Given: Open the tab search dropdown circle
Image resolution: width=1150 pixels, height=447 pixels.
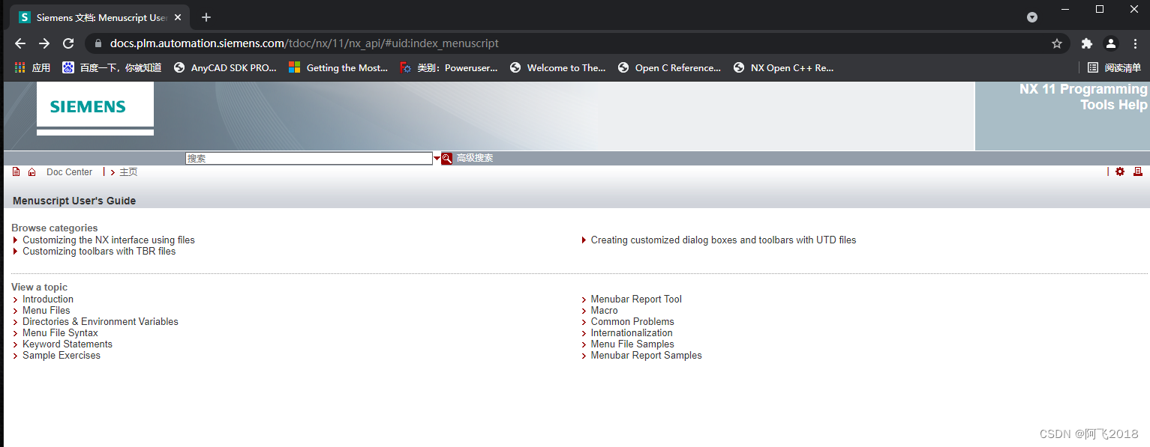Looking at the screenshot, I should [1032, 17].
